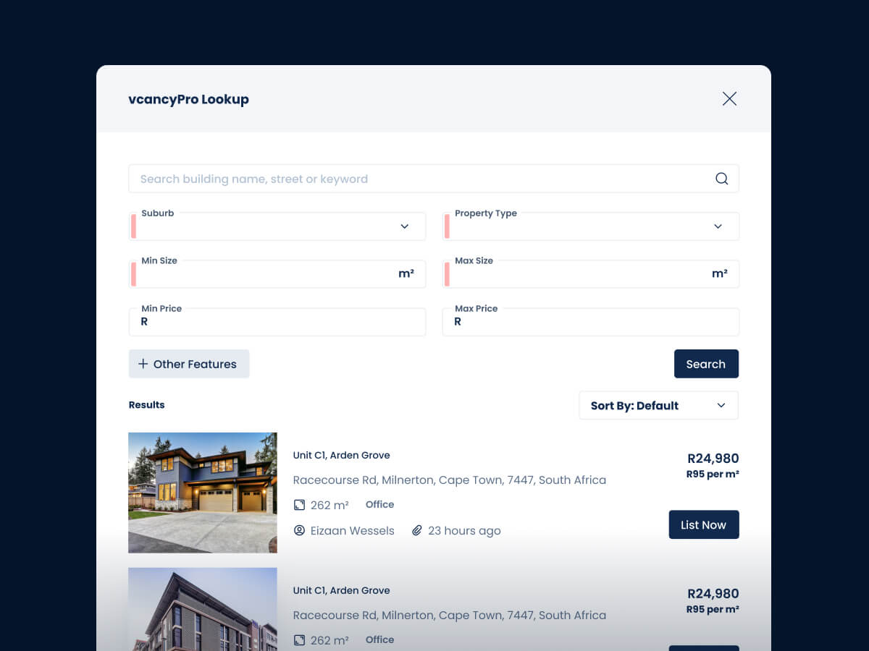Open the Property Type dropdown

coord(591,226)
